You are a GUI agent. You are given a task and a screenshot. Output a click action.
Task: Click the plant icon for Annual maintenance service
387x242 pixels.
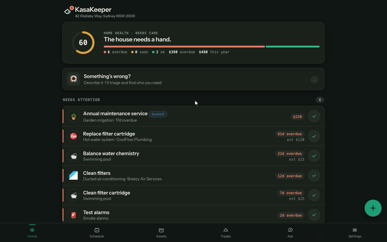click(x=73, y=116)
